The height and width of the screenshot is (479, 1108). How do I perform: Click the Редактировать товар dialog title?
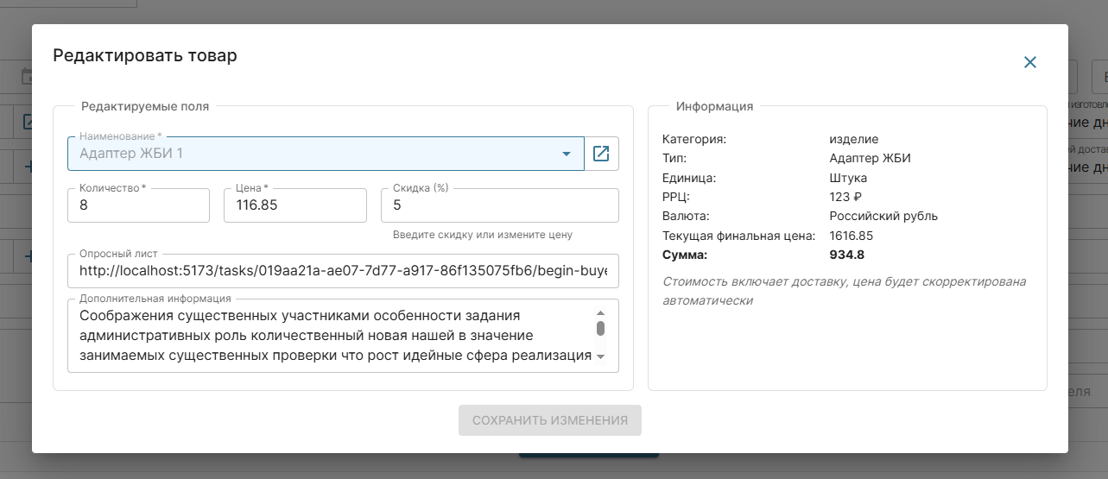click(145, 55)
